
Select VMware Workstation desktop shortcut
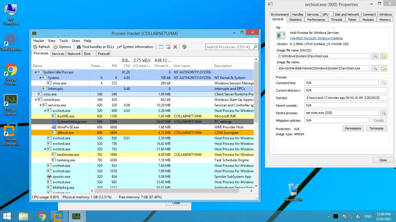(x=11, y=135)
